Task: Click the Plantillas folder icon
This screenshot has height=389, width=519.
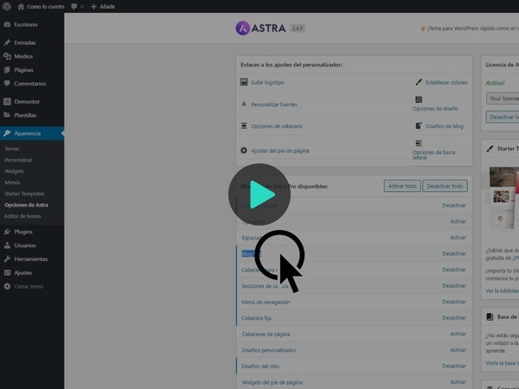Action: (7, 115)
